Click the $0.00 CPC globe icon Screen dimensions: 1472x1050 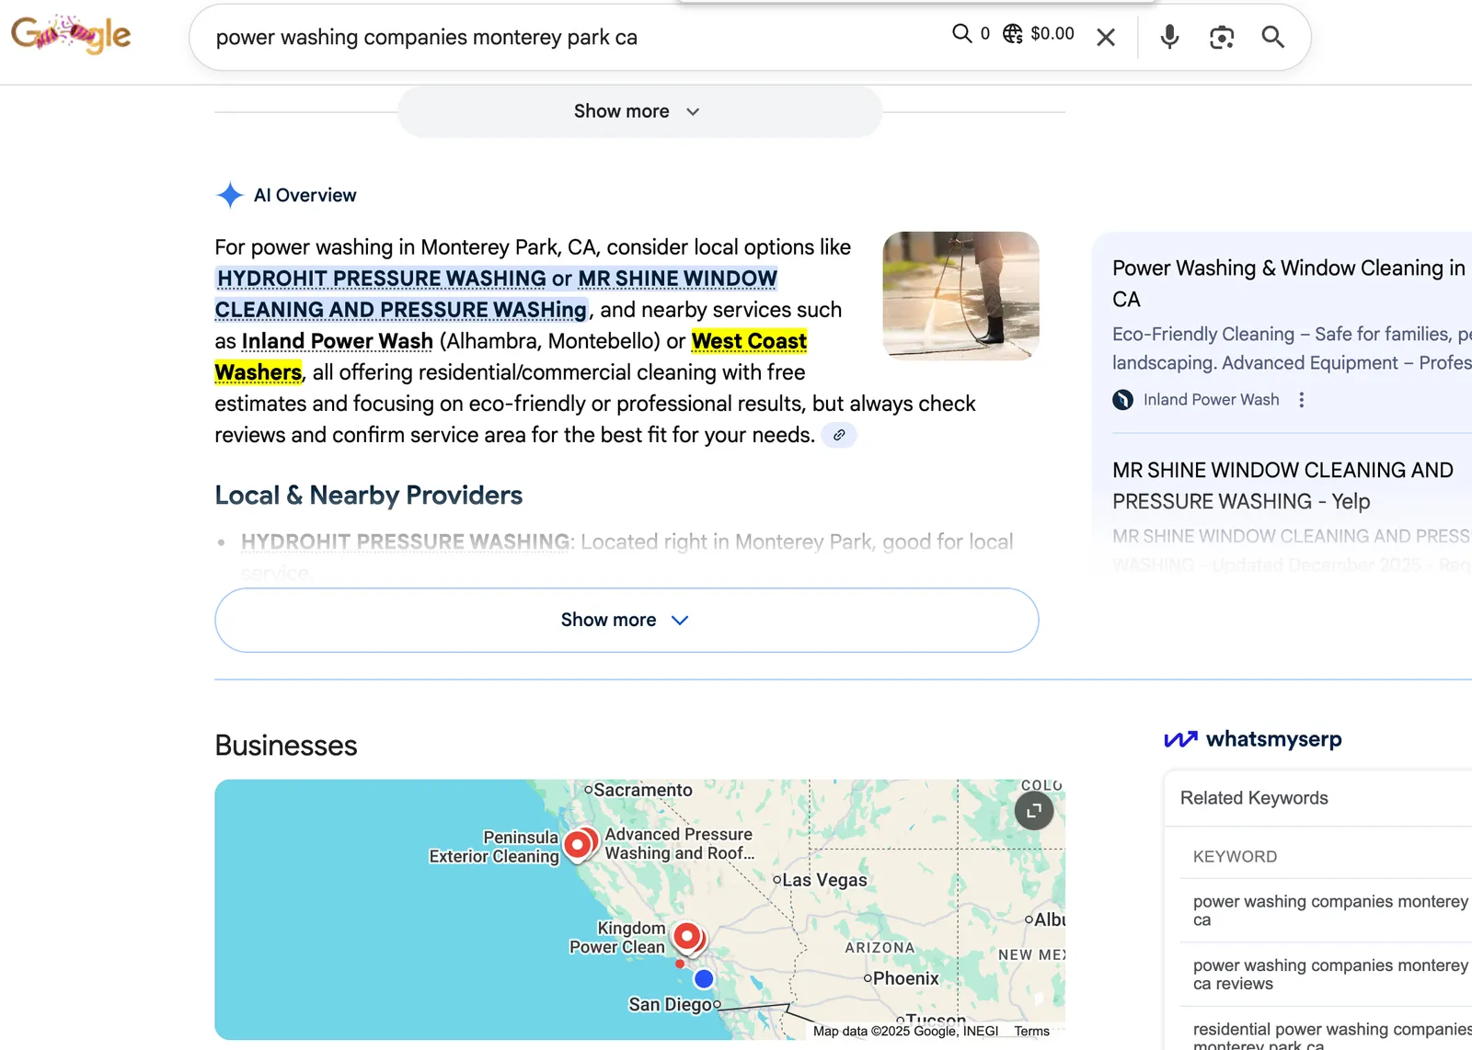[1012, 33]
